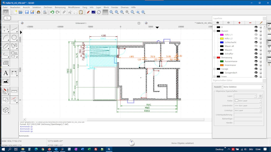Image resolution: width=271 pixels, height=152 pixels.
Task: Open the Text tool
Action: tap(6, 73)
